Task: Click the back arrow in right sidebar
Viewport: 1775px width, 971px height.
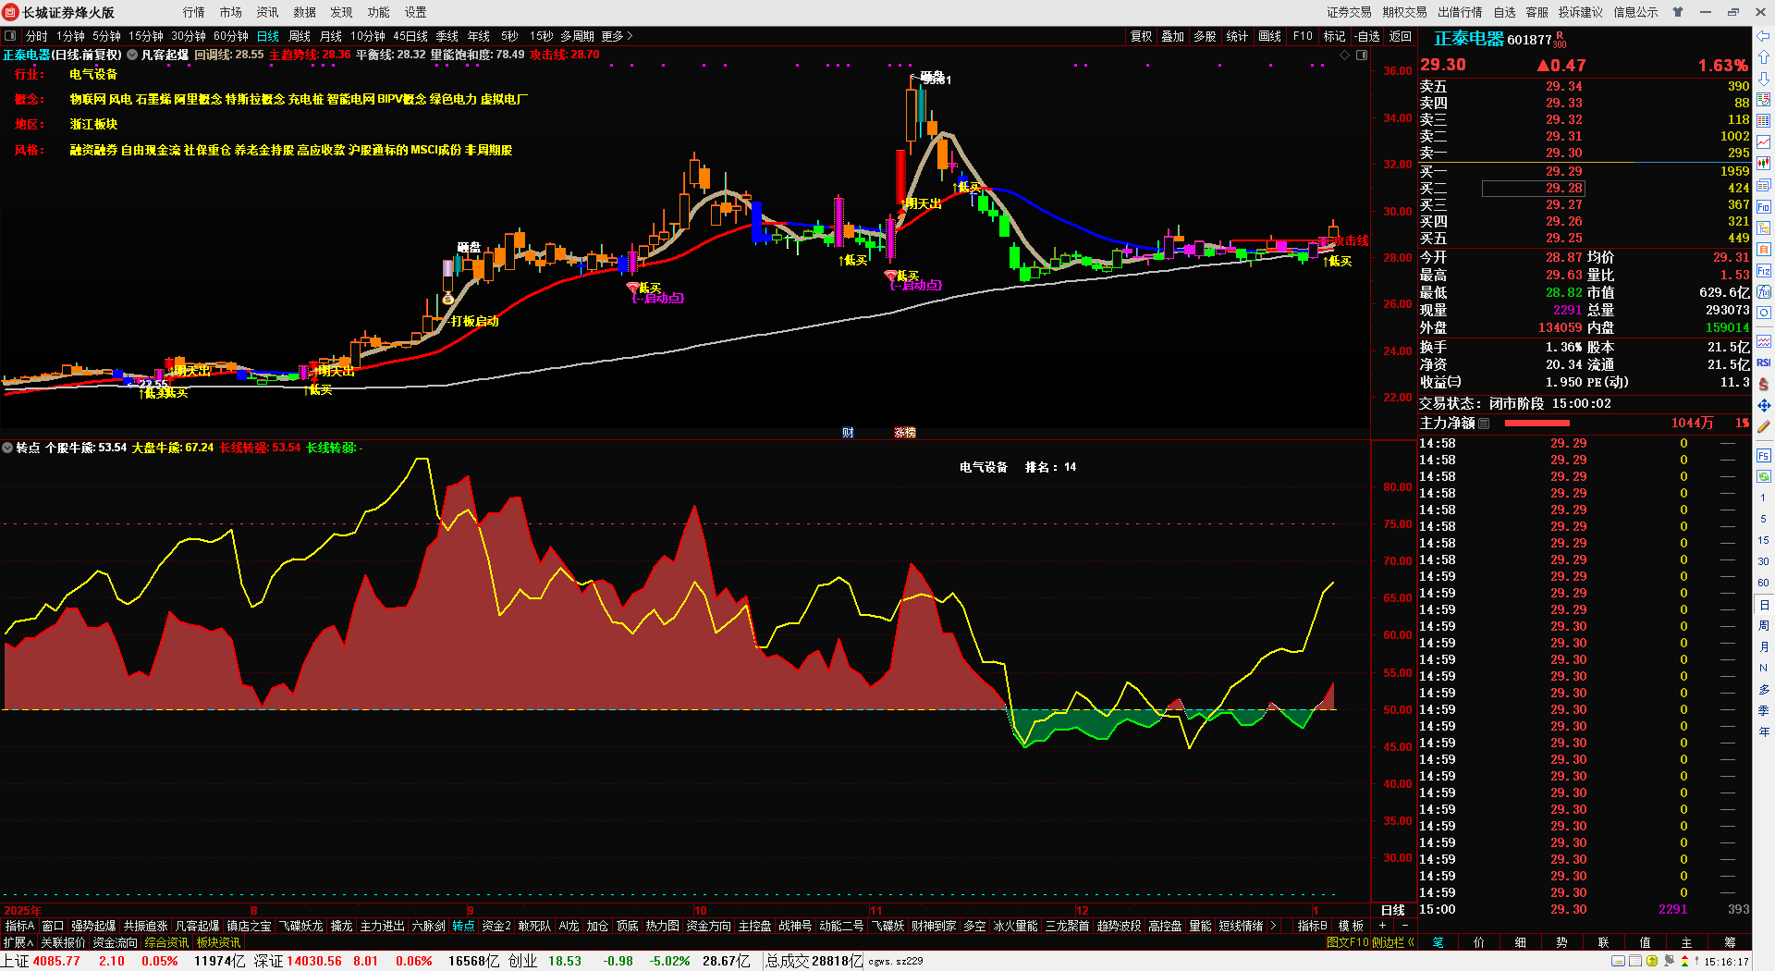Action: click(1763, 36)
